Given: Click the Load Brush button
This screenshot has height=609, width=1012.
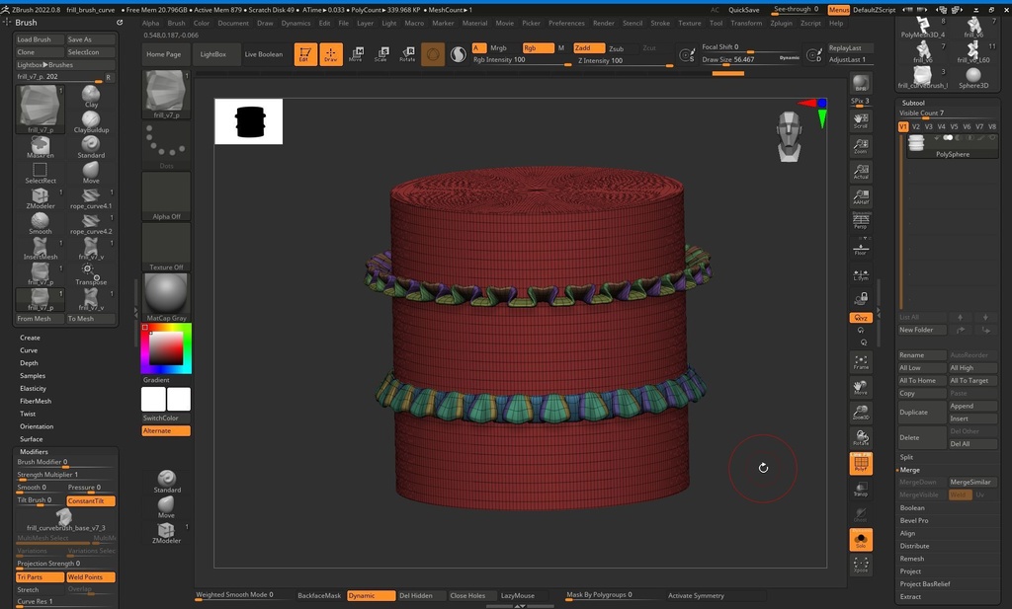Looking at the screenshot, I should click(x=34, y=40).
